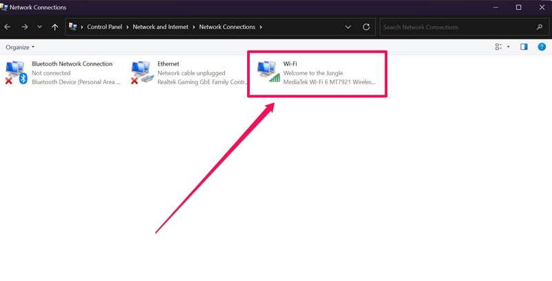Open the Organize dropdown menu
Viewport: 552px width, 281px height.
coord(20,47)
